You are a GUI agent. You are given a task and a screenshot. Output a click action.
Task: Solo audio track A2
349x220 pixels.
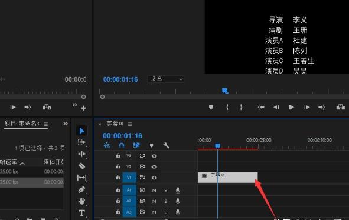166,201
